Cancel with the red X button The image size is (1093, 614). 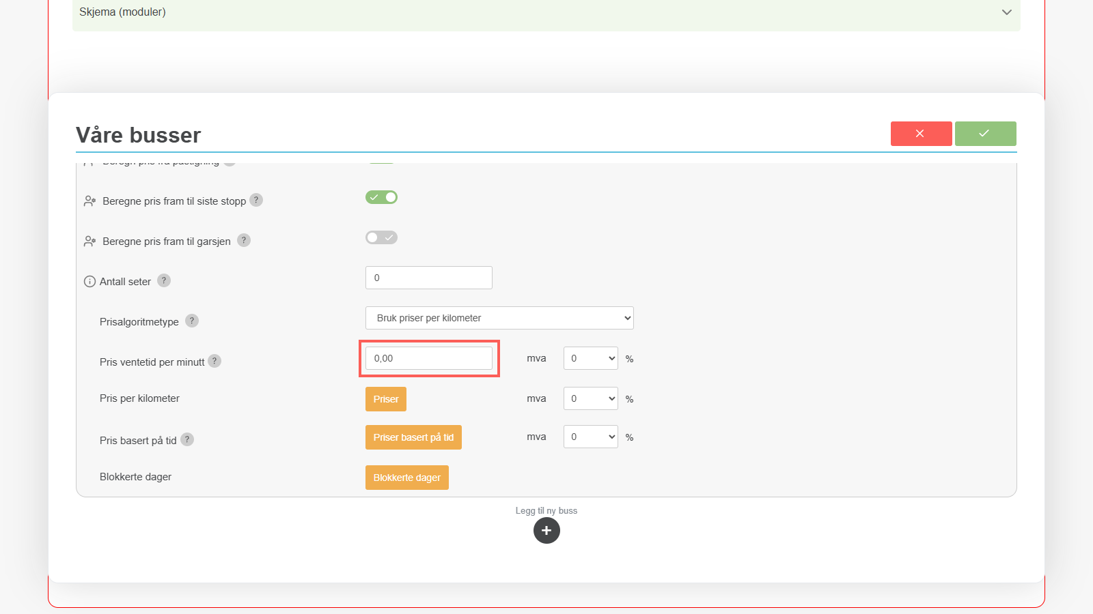point(921,134)
